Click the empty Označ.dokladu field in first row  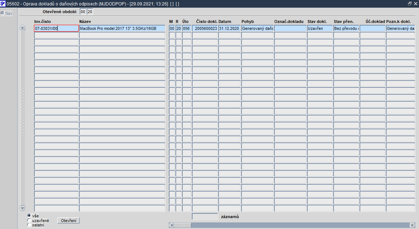[290, 28]
